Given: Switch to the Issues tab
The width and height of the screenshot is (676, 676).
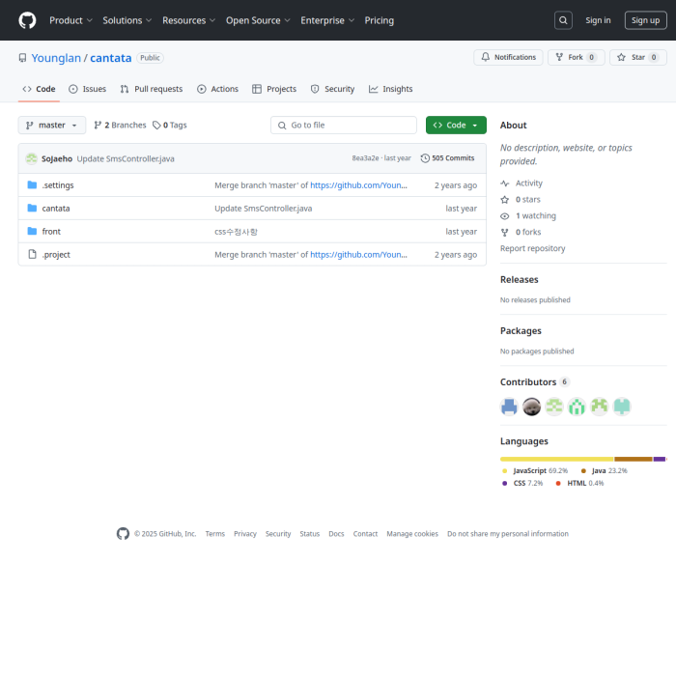Looking at the screenshot, I should pyautogui.click(x=88, y=89).
